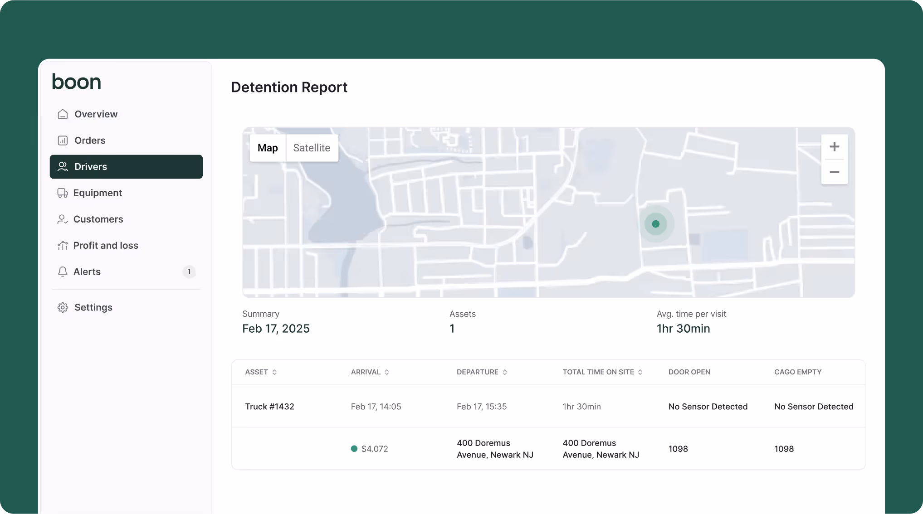Switch map to Satellite view
Viewport: 923px width, 514px height.
pos(312,148)
